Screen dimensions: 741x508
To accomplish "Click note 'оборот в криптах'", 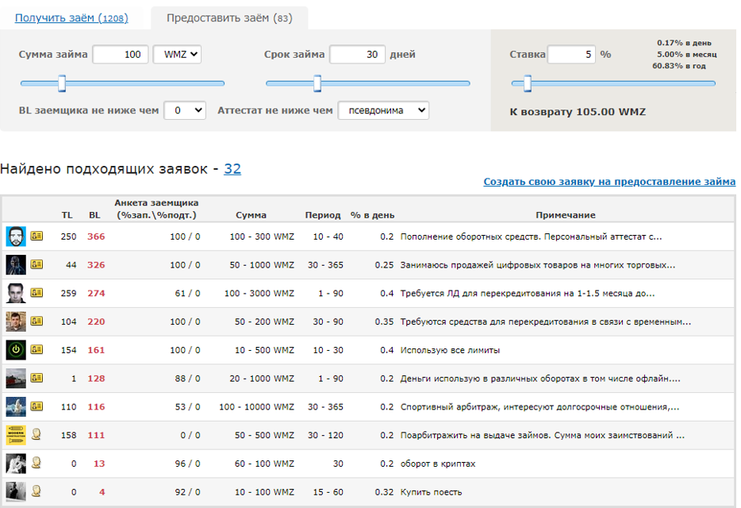I will click(x=438, y=464).
